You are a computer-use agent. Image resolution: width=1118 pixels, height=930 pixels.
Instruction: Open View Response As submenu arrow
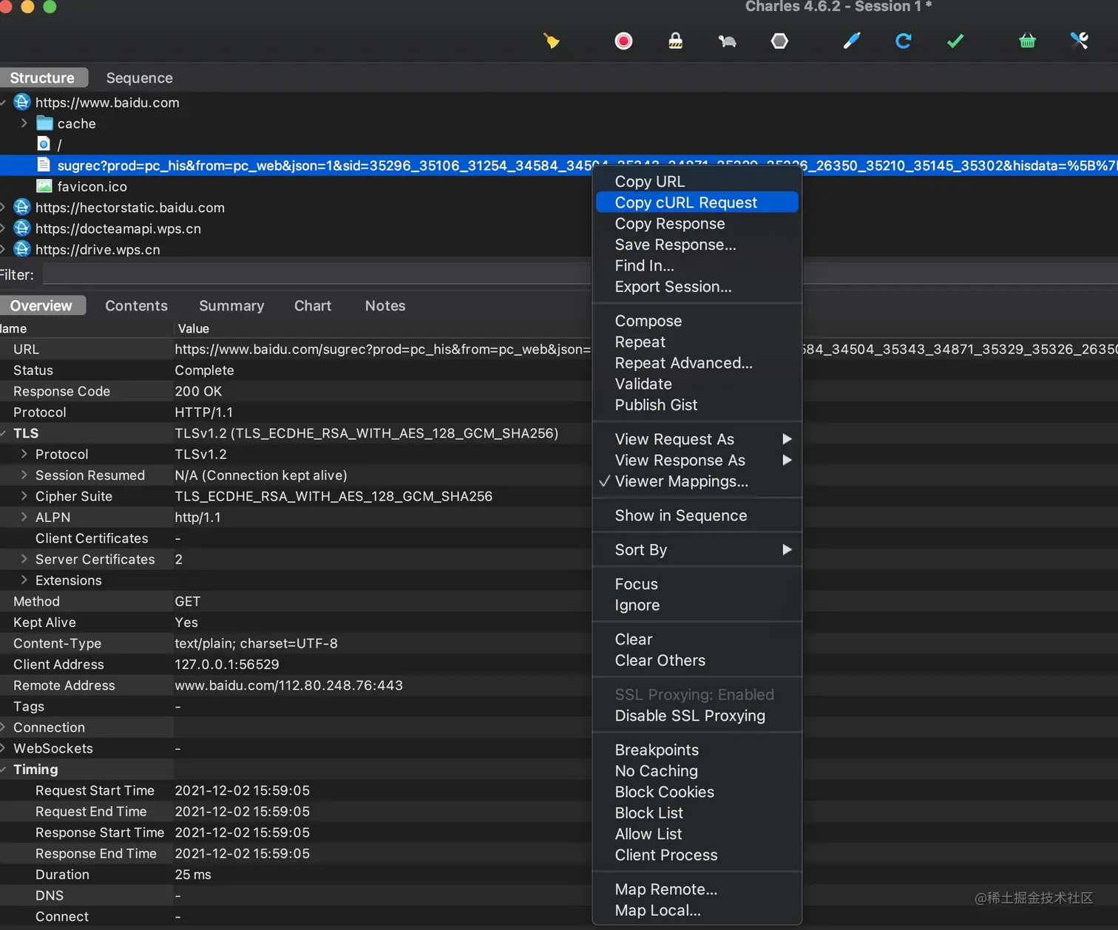[787, 460]
